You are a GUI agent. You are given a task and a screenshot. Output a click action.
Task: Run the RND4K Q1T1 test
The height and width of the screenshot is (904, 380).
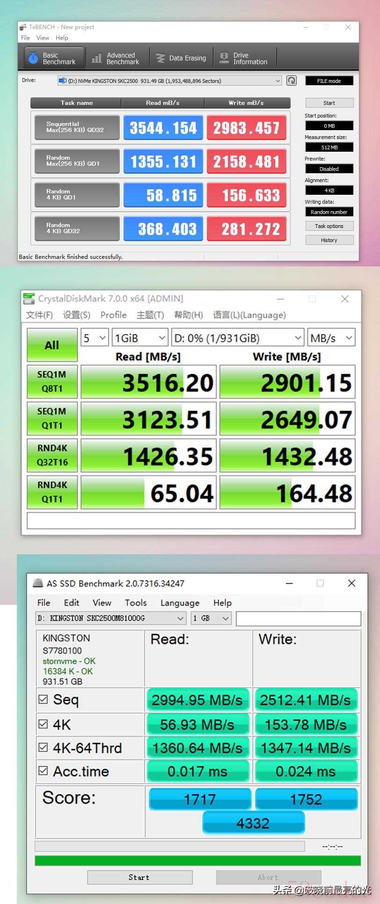tap(52, 492)
